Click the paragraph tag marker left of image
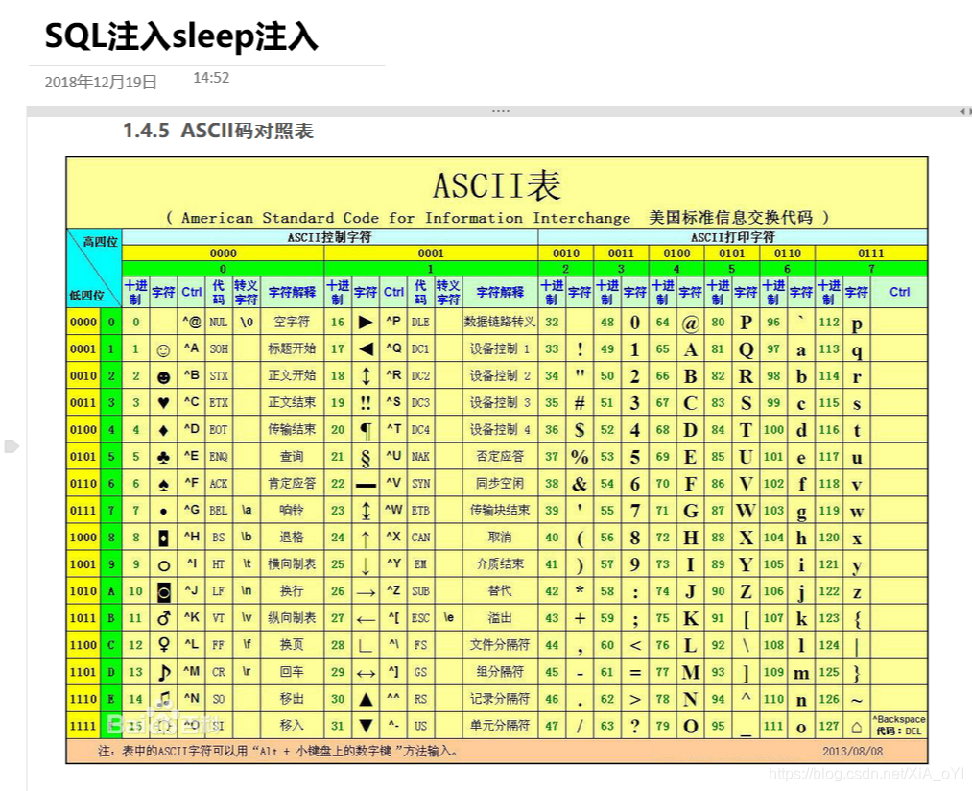Viewport: 972px width, 791px height. click(12, 446)
